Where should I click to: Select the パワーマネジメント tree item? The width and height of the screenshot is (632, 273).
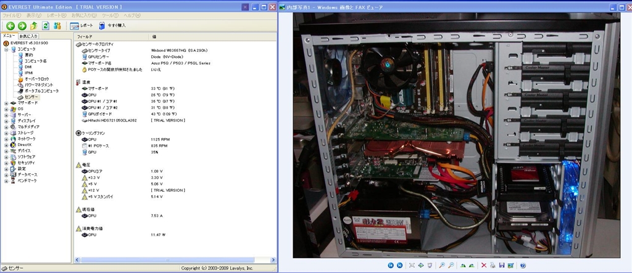click(35, 85)
